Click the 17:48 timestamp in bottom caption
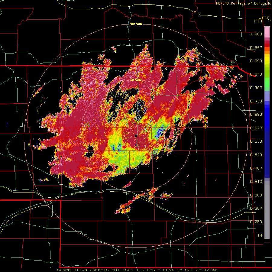This screenshot has height=272, width=272. [x=211, y=270]
